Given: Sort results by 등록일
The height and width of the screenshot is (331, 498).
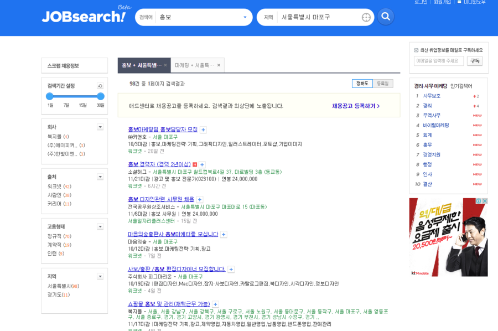Looking at the screenshot, I should pyautogui.click(x=383, y=84).
